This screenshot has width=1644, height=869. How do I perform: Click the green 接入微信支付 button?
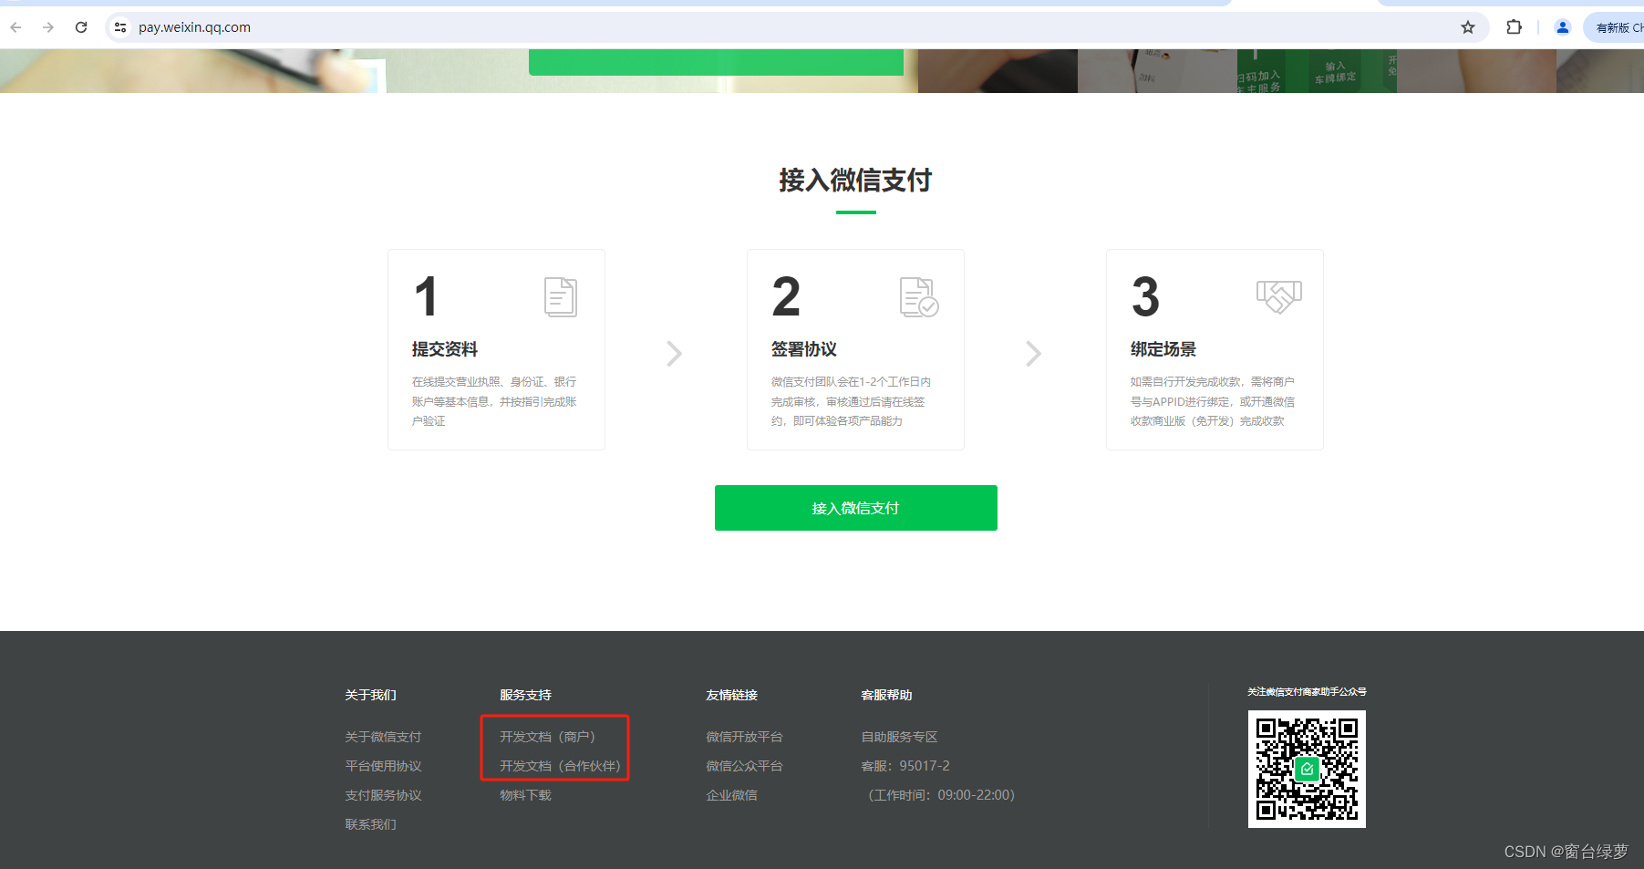point(856,508)
